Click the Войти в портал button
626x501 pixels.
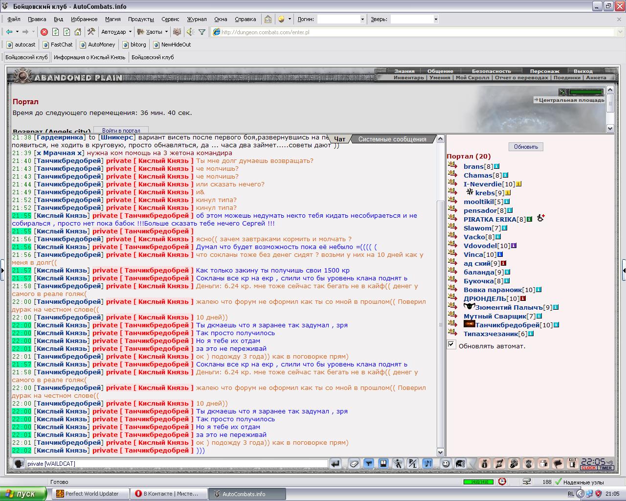[x=121, y=131]
